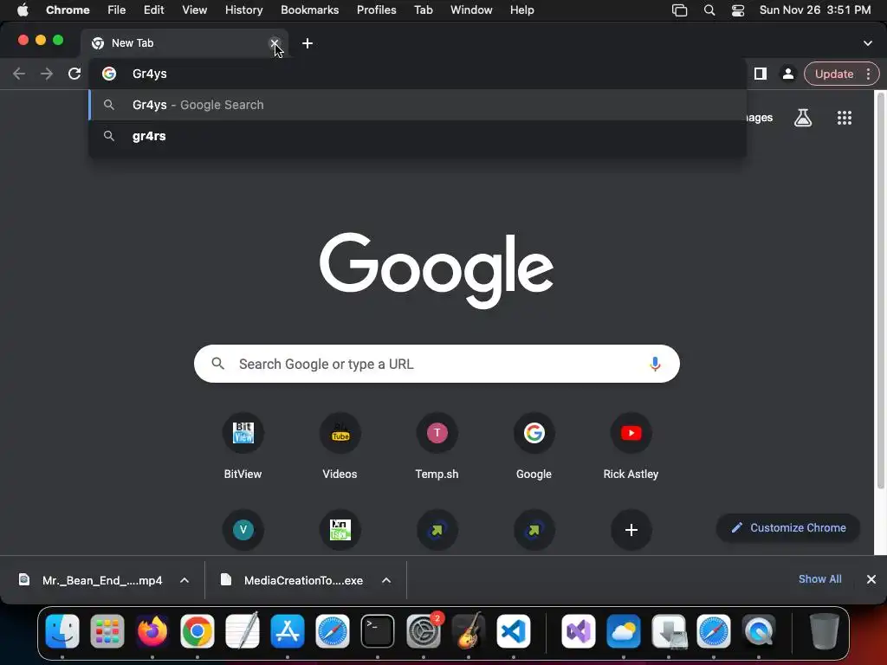
Task: Select the gr4rs search suggestion
Action: point(418,136)
